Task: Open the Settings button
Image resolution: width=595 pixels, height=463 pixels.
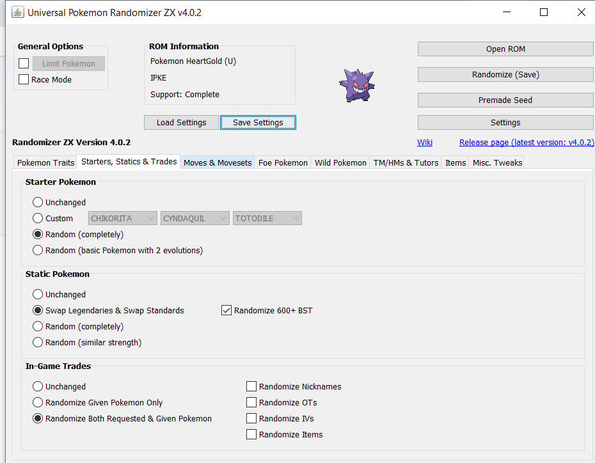Action: pyautogui.click(x=505, y=122)
